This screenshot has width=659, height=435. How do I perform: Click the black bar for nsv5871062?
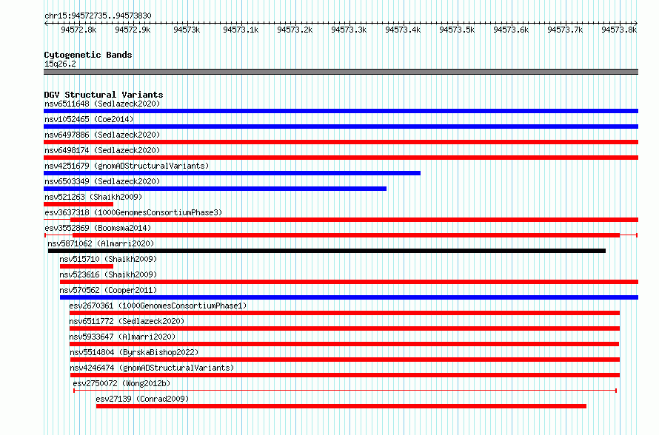coord(327,251)
